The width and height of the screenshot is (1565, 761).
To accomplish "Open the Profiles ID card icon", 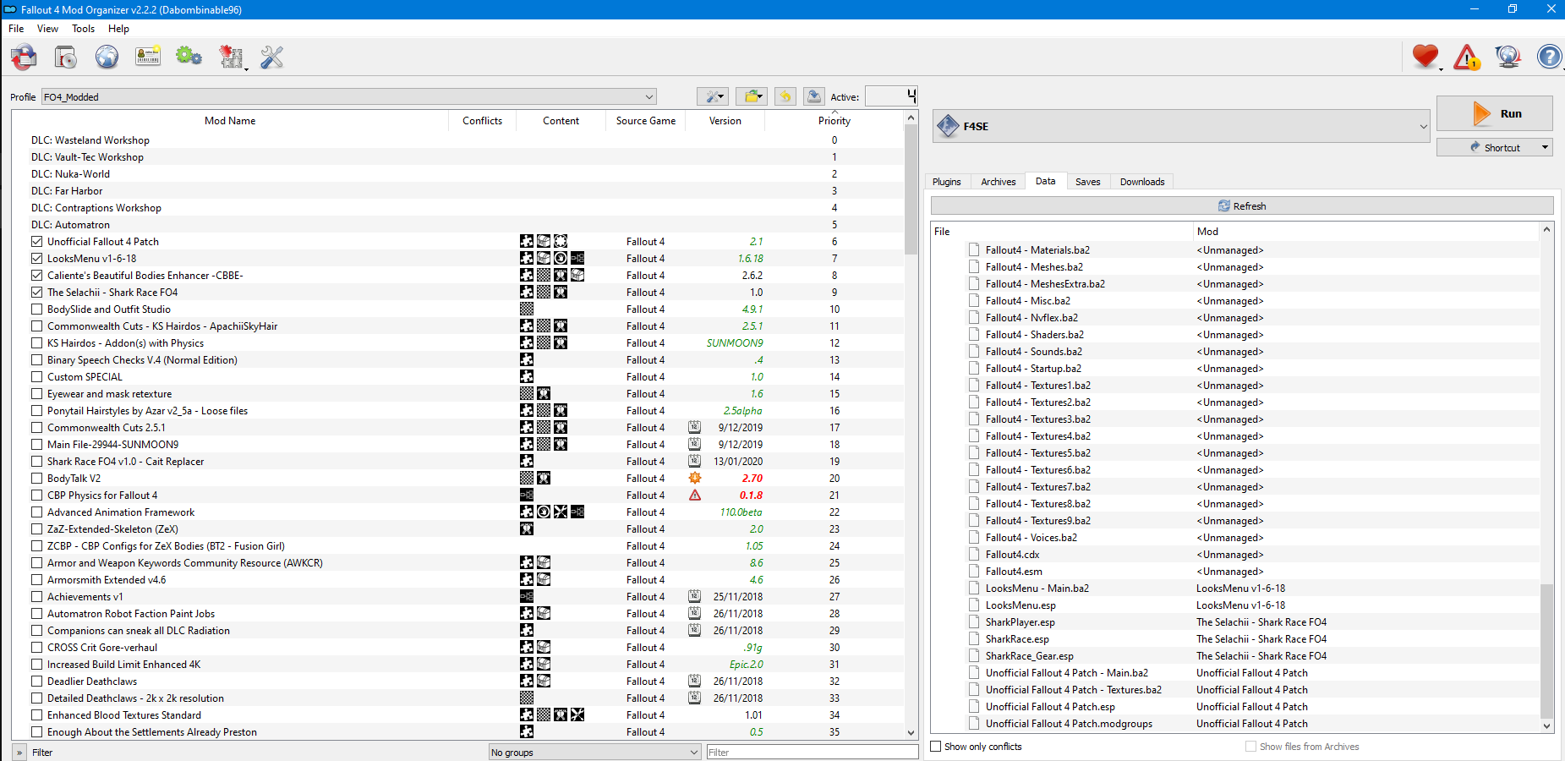I will pyautogui.click(x=148, y=57).
